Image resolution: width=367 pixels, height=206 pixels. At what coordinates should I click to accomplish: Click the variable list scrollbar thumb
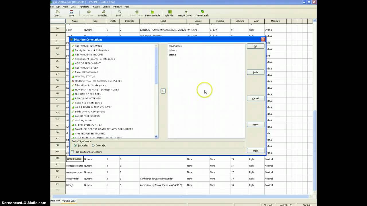156,65
